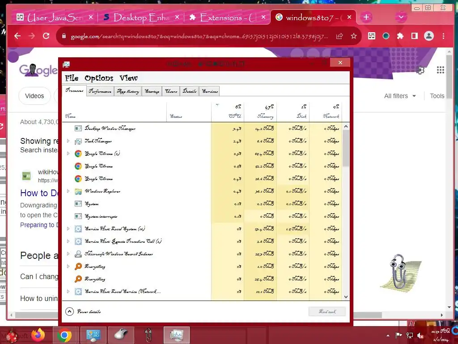458x344 pixels.
Task: Switch to the Performance tab
Action: pos(100,91)
